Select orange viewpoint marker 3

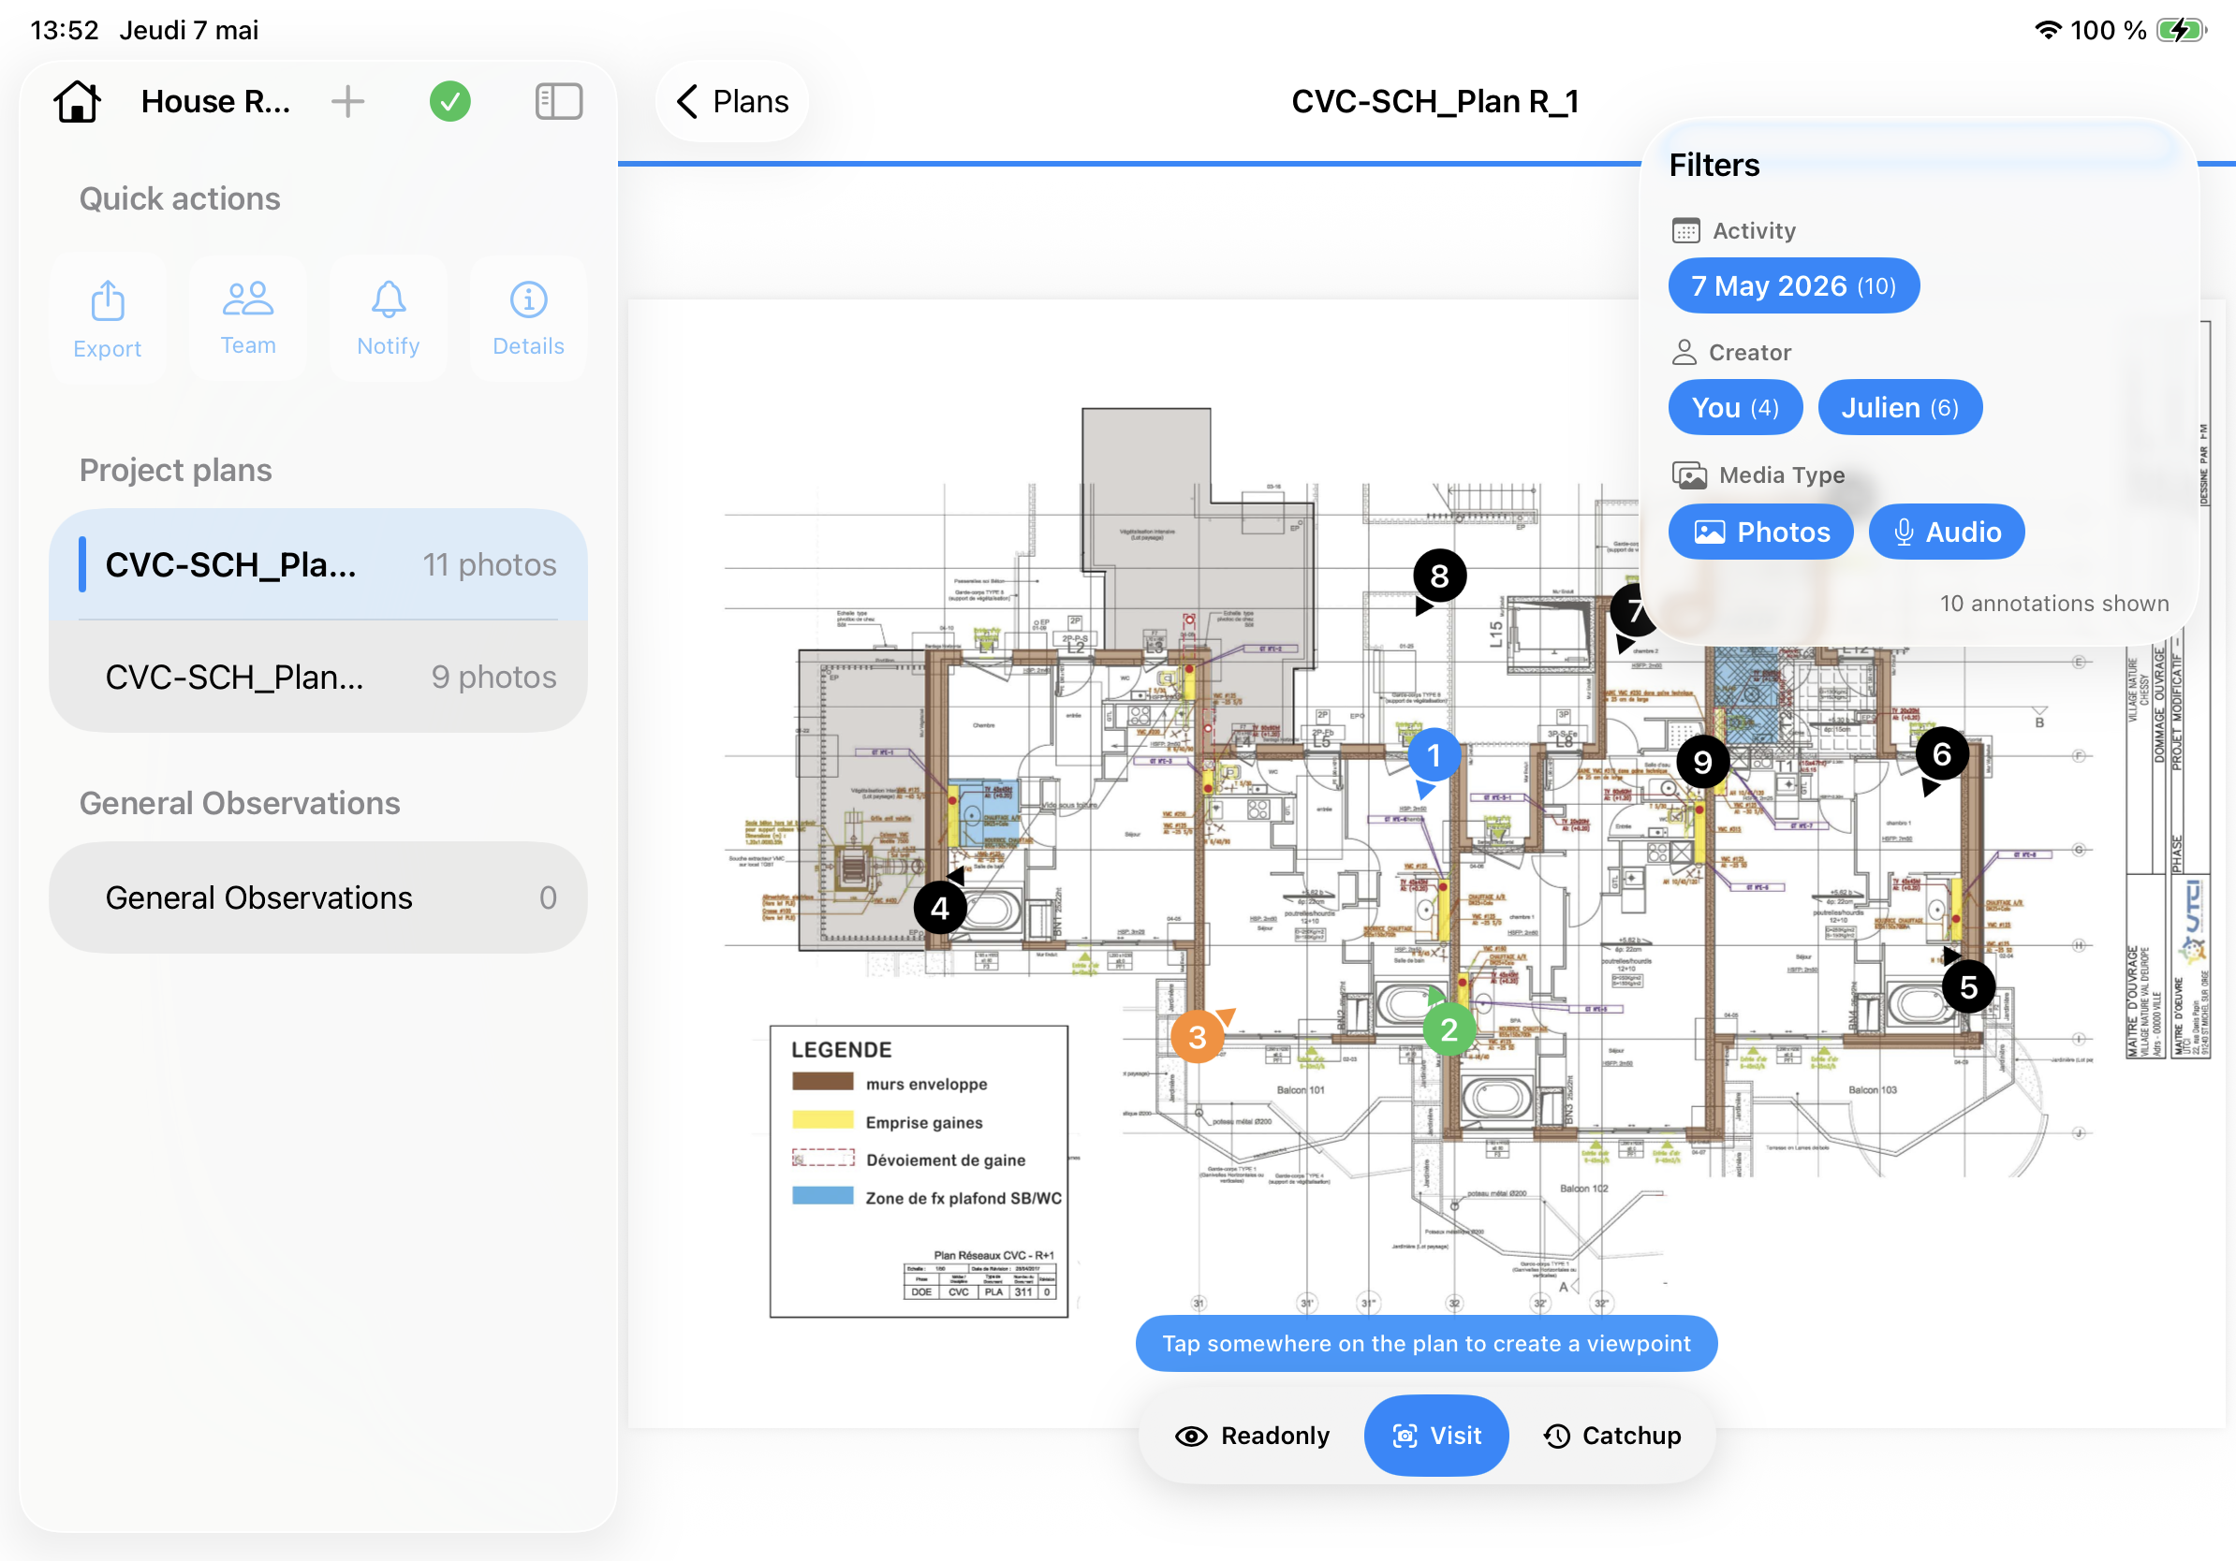[1198, 1038]
